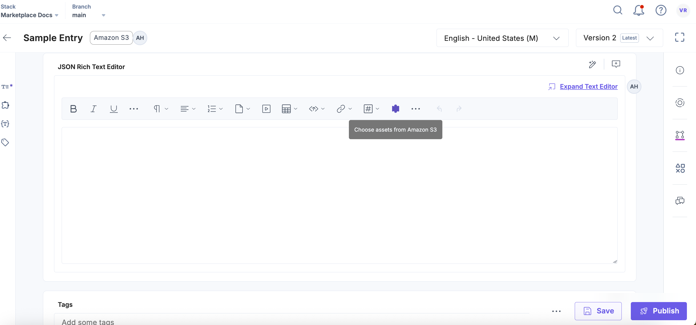Open the AI assistant magic wand
The width and height of the screenshot is (696, 325).
click(x=592, y=64)
